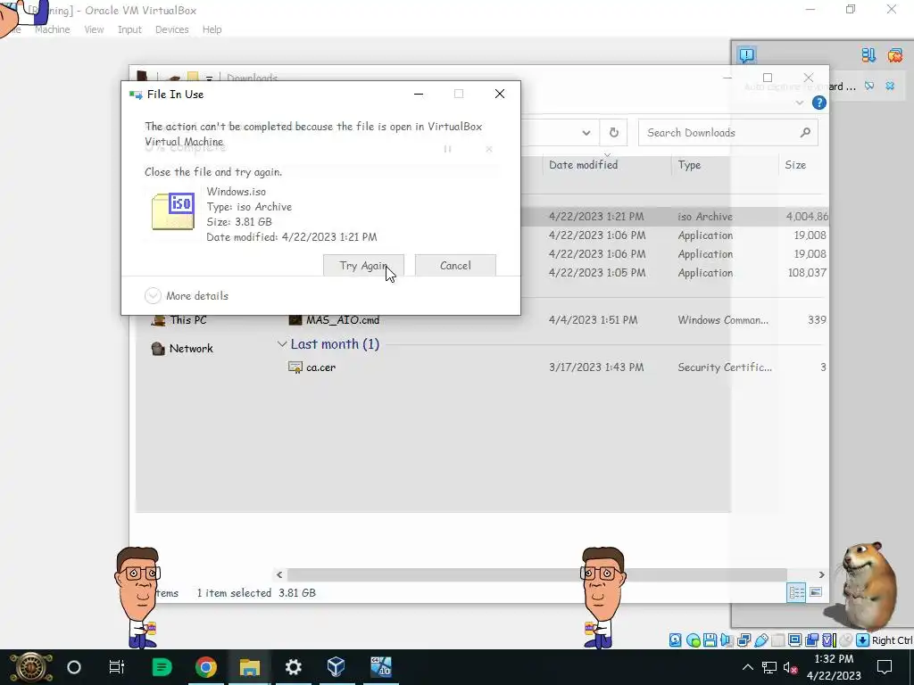Open VirtualBox cube icon on taskbar

click(x=337, y=667)
